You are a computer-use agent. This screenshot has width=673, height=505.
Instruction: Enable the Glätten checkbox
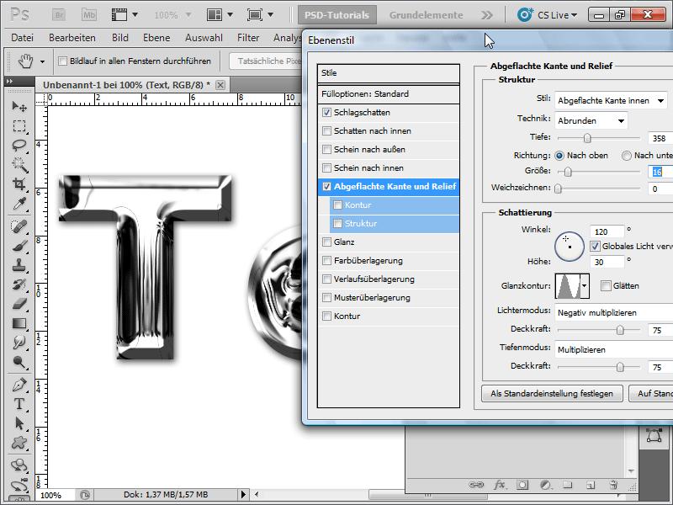point(606,286)
